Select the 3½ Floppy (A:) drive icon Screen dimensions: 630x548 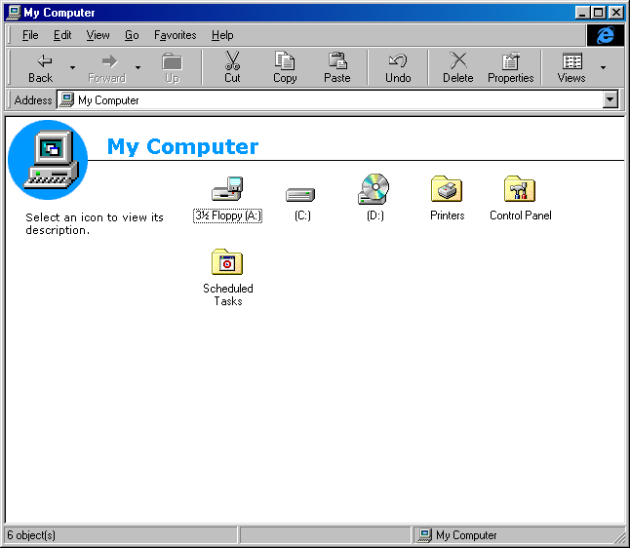[227, 188]
